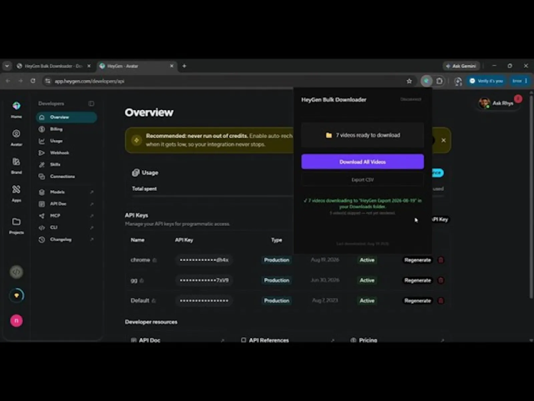Select Billing in Developers sidebar
The image size is (534, 401).
point(66,129)
